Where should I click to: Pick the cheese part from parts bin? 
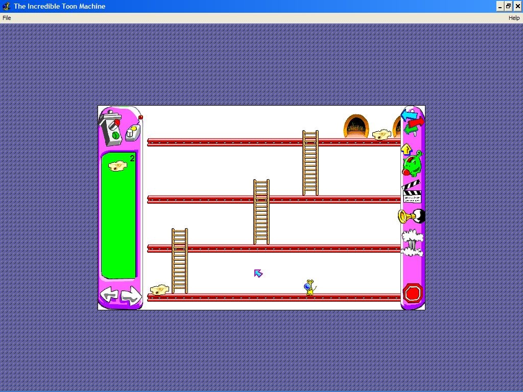coord(117,166)
